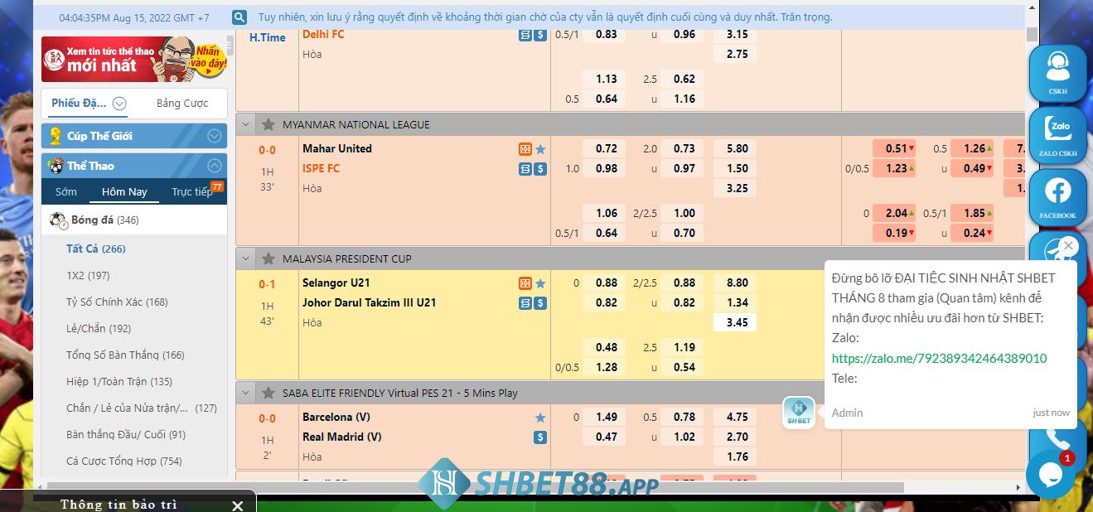Viewport: 1093px width, 512px height.
Task: Collapse the SABA ELITE FRIENDLY section
Action: pyautogui.click(x=244, y=393)
